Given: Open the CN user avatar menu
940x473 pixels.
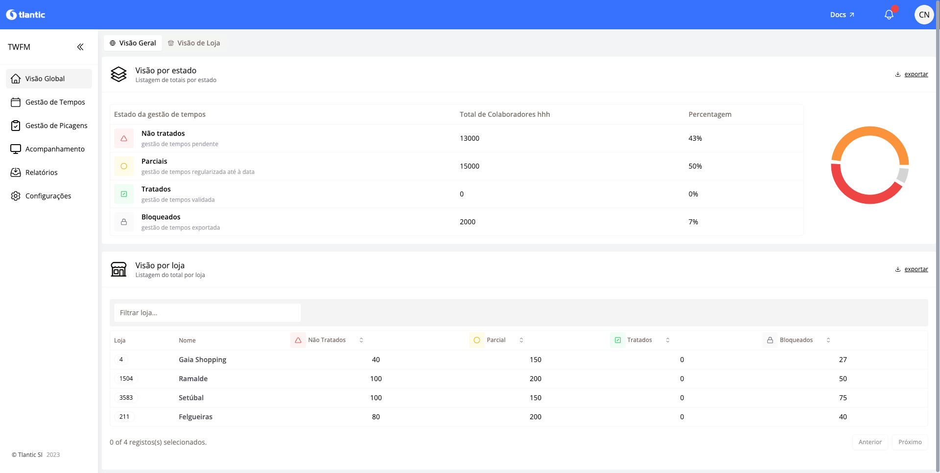Looking at the screenshot, I should pyautogui.click(x=923, y=15).
